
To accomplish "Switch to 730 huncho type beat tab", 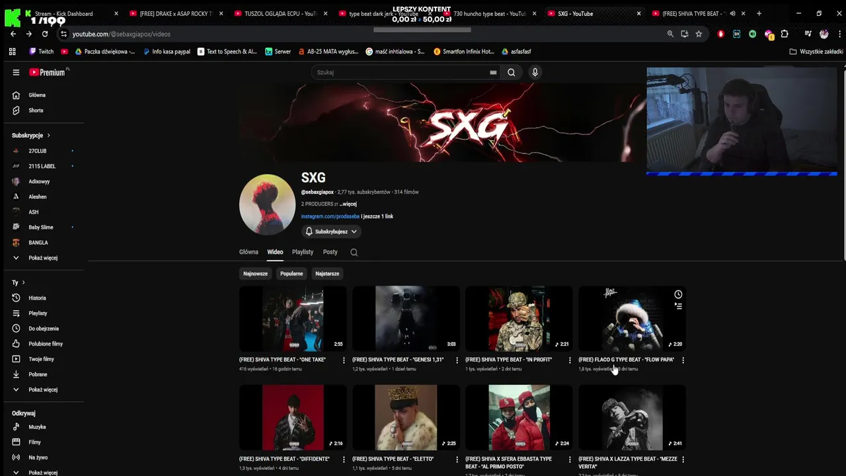I will pos(490,13).
